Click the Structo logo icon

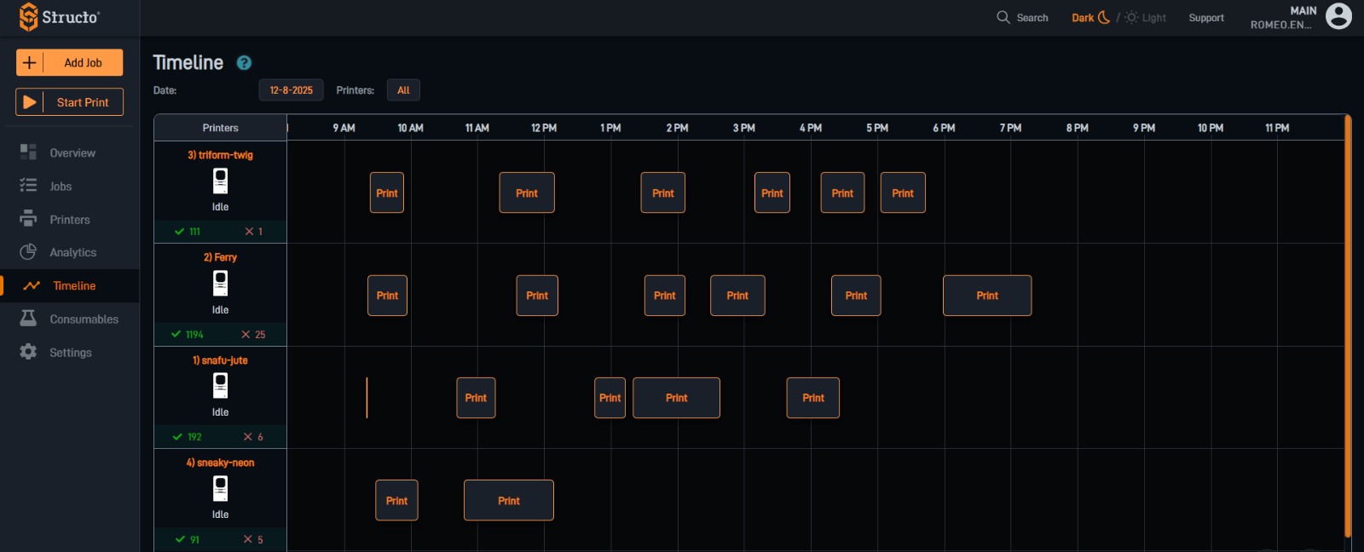click(28, 17)
